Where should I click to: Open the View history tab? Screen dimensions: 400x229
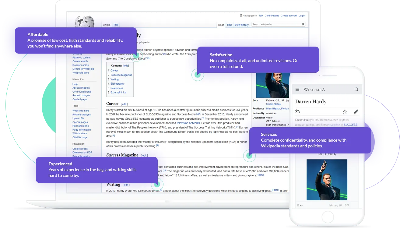point(242,25)
